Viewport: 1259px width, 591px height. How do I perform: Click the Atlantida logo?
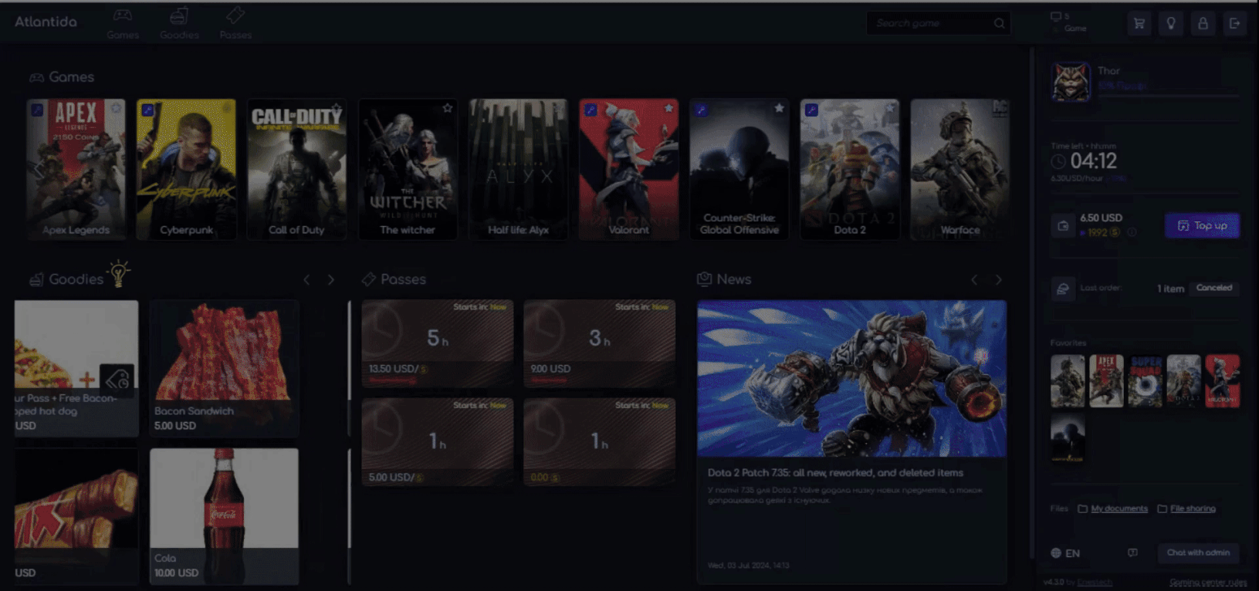46,22
